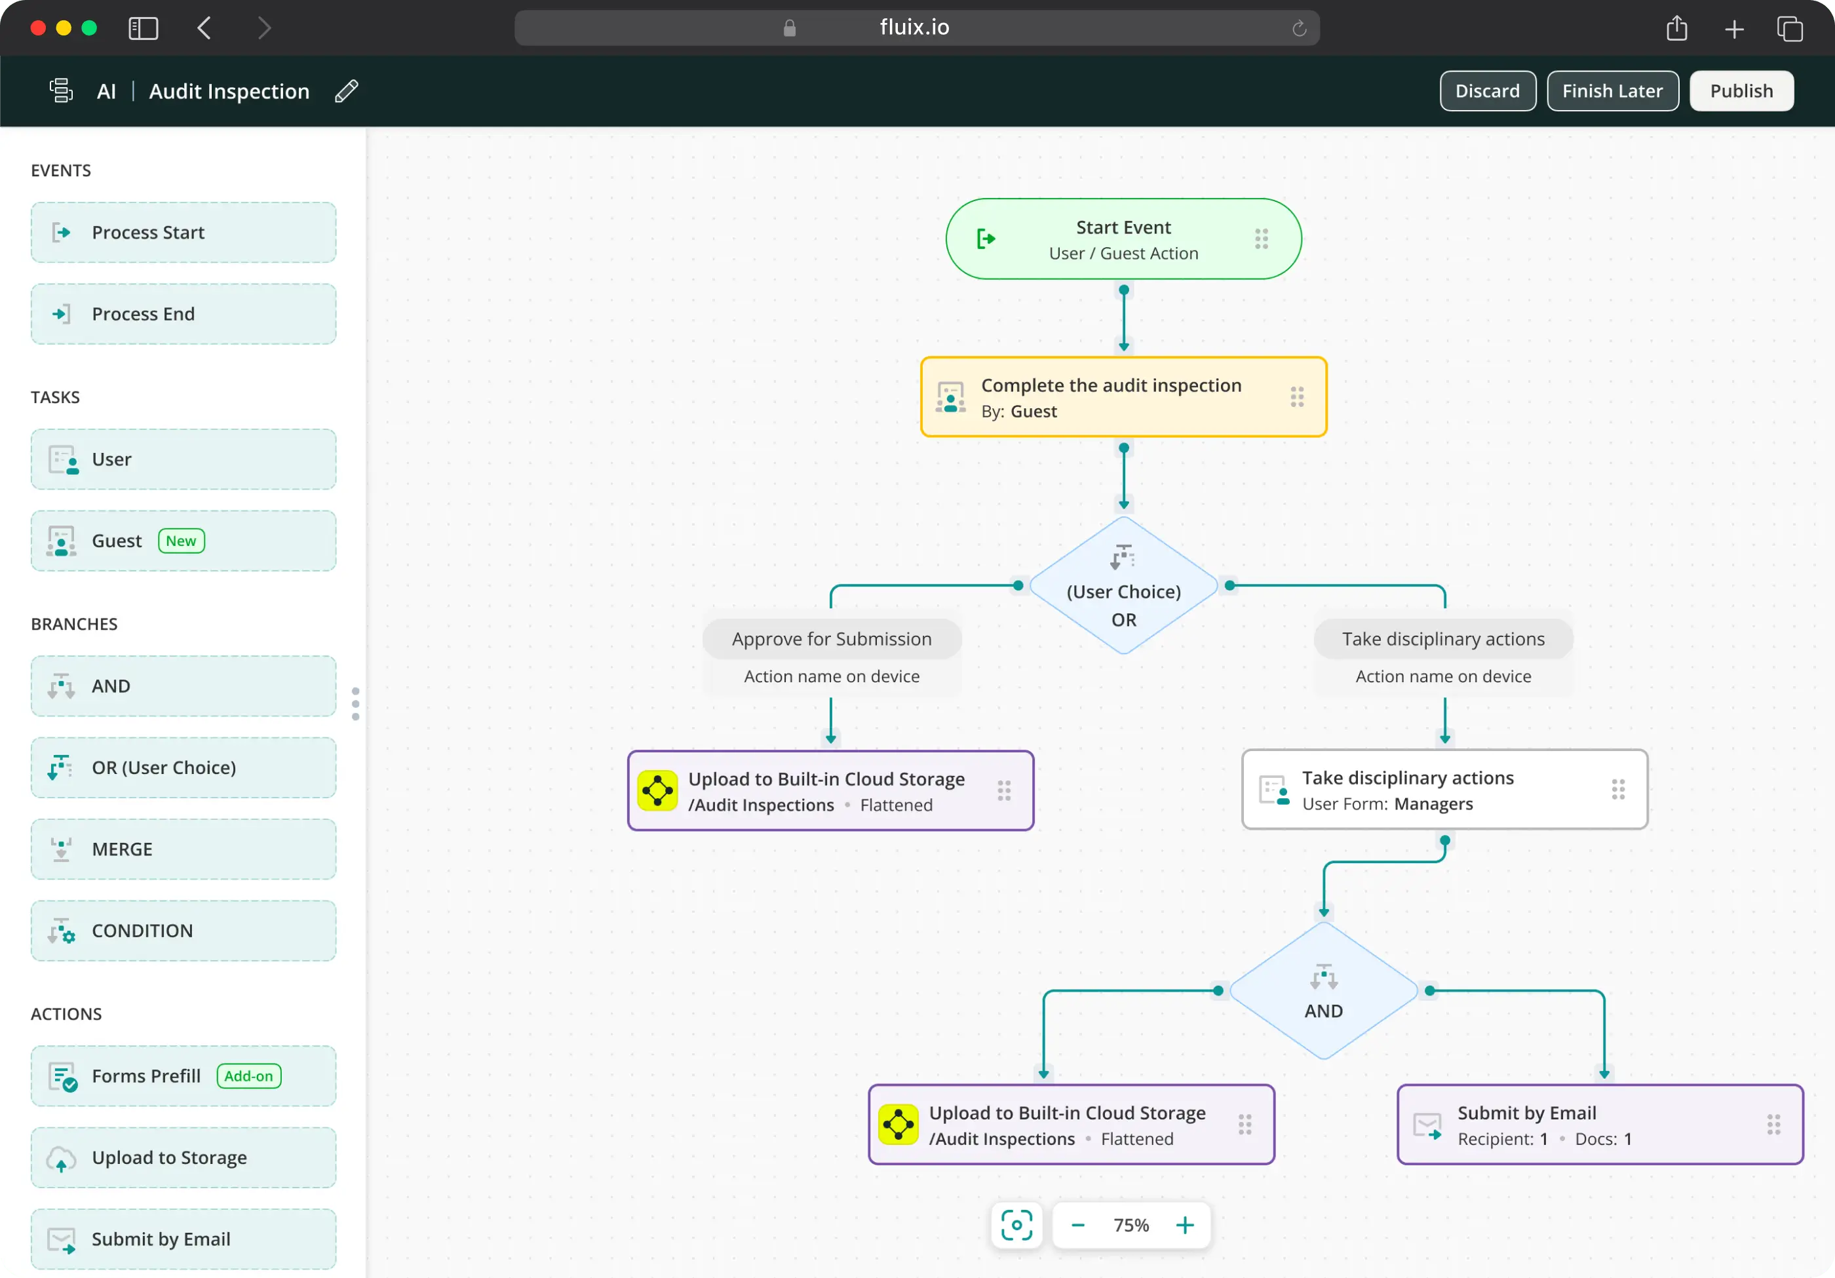The width and height of the screenshot is (1835, 1278).
Task: Zoom out with the minus icon
Action: pyautogui.click(x=1077, y=1224)
